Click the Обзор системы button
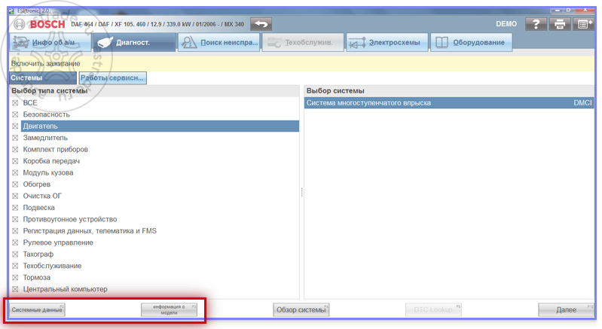The width and height of the screenshot is (602, 329). tap(301, 310)
